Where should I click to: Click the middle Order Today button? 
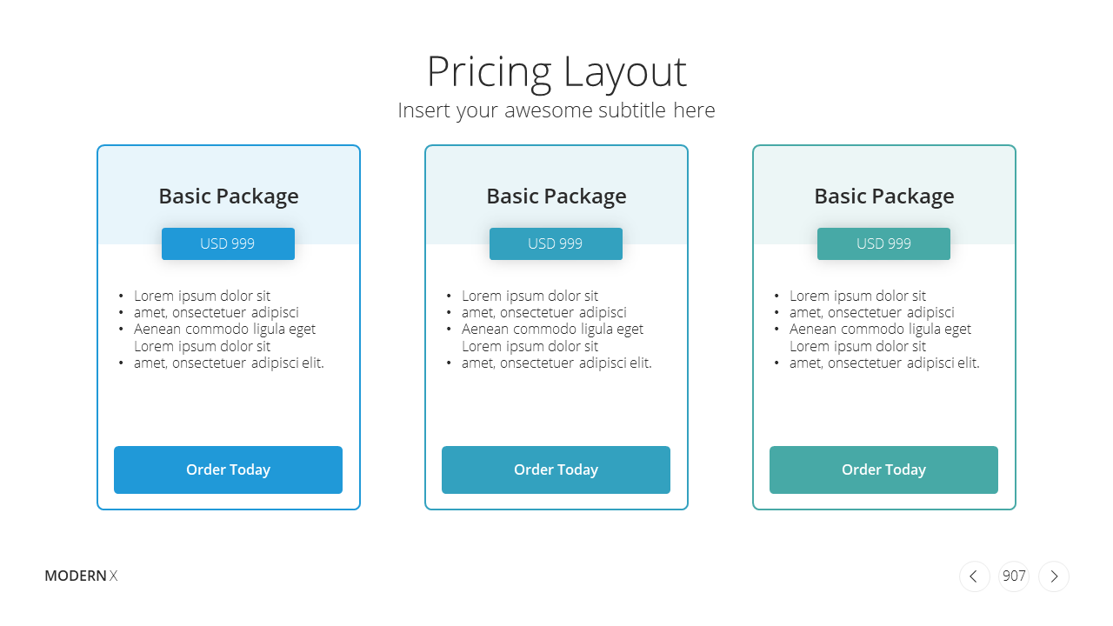pos(556,469)
